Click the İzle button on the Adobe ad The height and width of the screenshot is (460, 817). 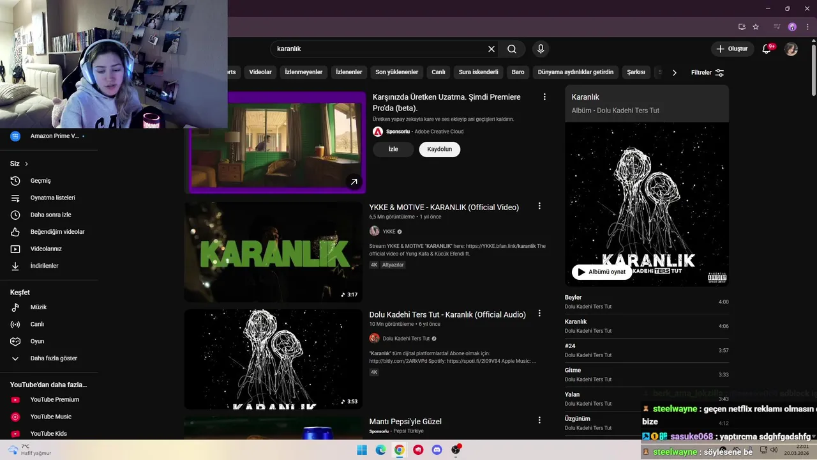point(393,149)
